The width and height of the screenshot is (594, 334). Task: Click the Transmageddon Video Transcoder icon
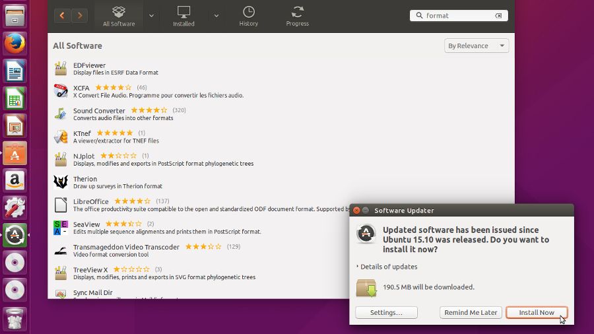click(x=61, y=250)
